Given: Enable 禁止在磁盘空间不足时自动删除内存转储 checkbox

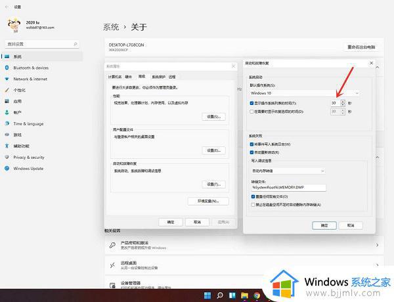Looking at the screenshot, I should (253, 205).
